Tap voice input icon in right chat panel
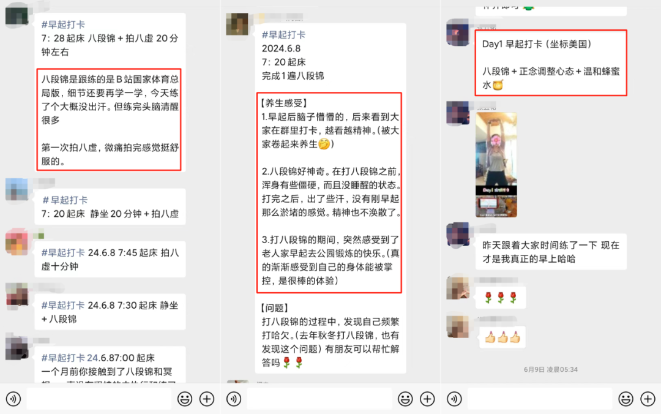661x414 pixels. 454,399
